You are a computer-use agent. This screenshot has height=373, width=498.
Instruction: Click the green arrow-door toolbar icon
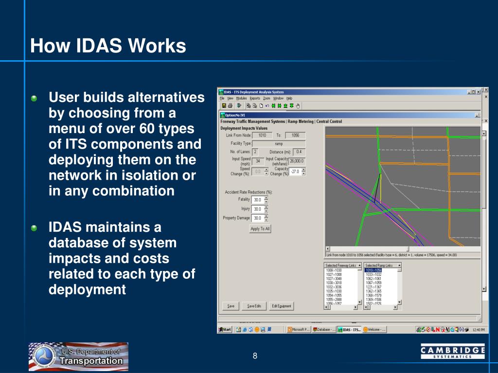[239, 105]
